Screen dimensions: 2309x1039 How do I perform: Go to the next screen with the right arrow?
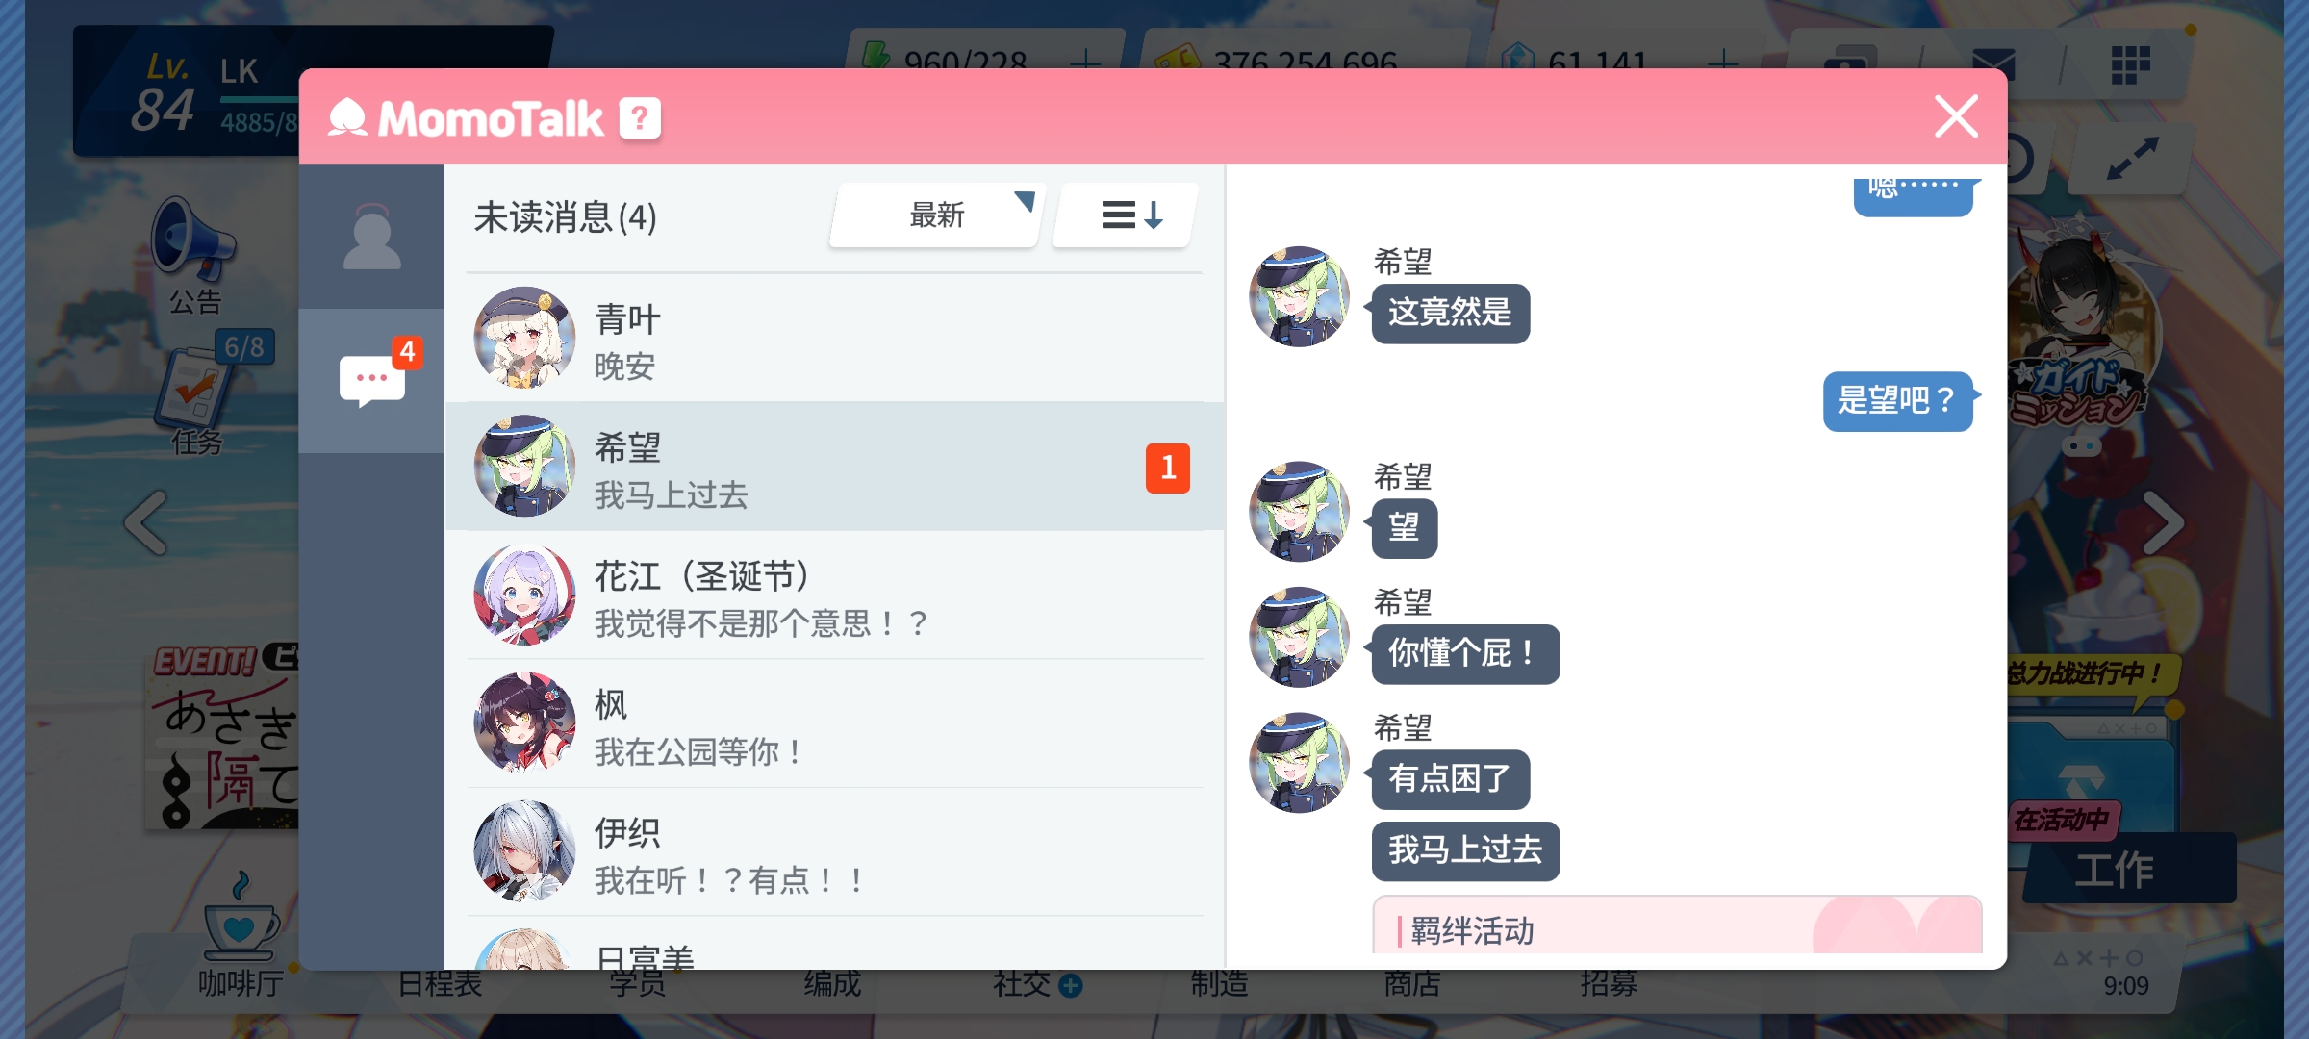2163,522
